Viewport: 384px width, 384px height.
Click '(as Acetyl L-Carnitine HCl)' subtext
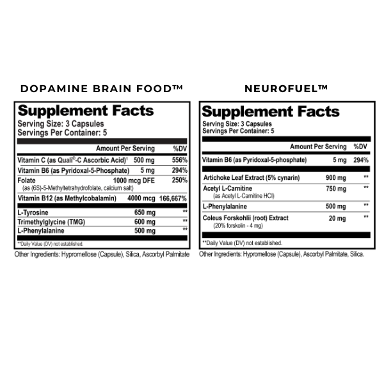(244, 196)
